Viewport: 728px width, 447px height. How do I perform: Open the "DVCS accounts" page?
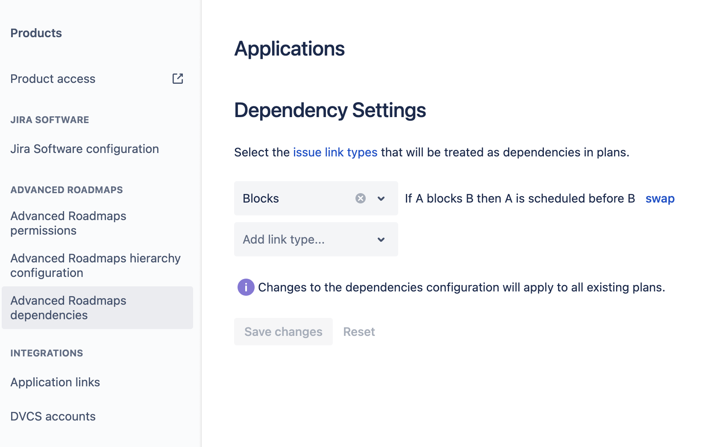[x=53, y=416]
